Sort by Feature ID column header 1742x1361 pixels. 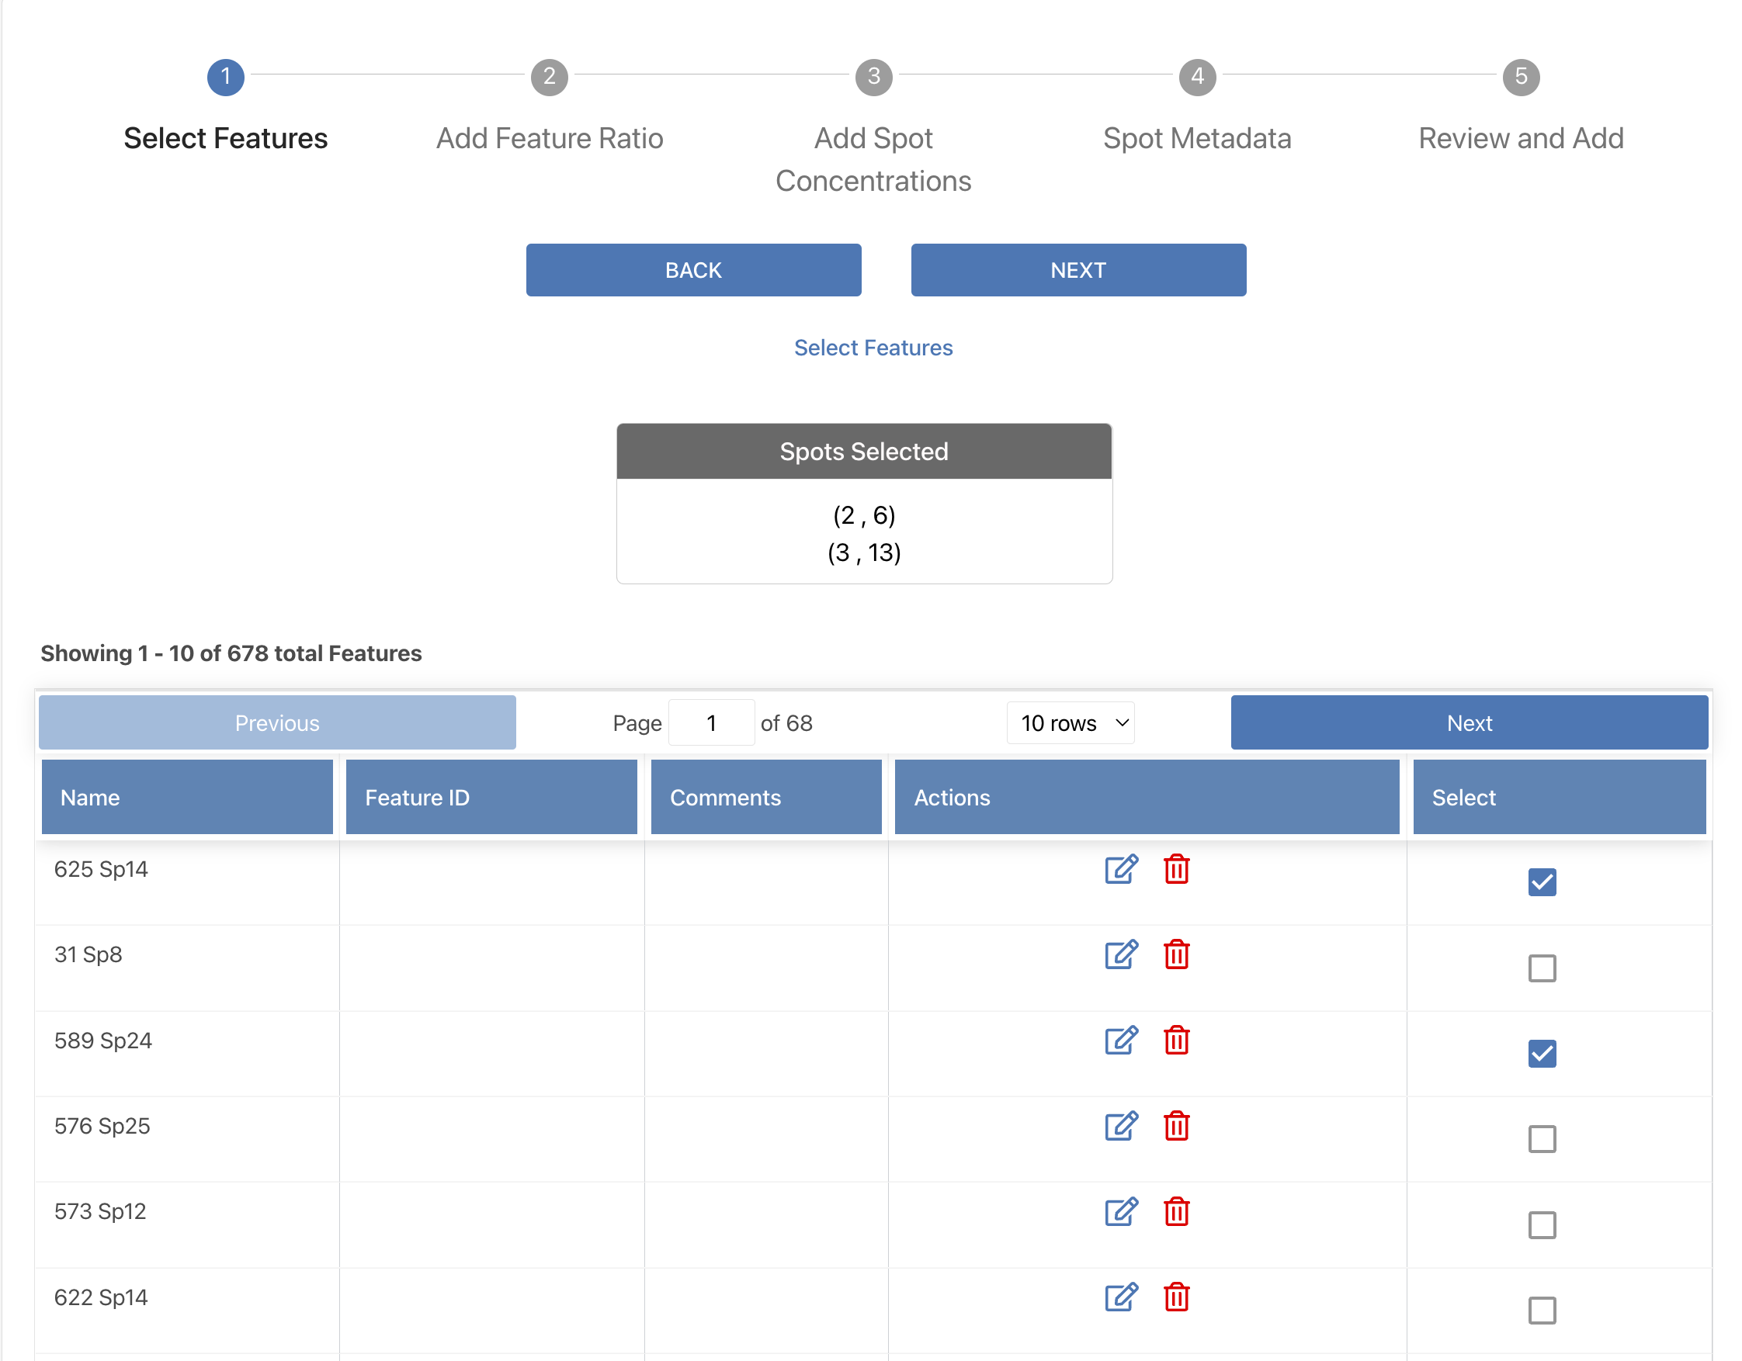[x=491, y=798]
